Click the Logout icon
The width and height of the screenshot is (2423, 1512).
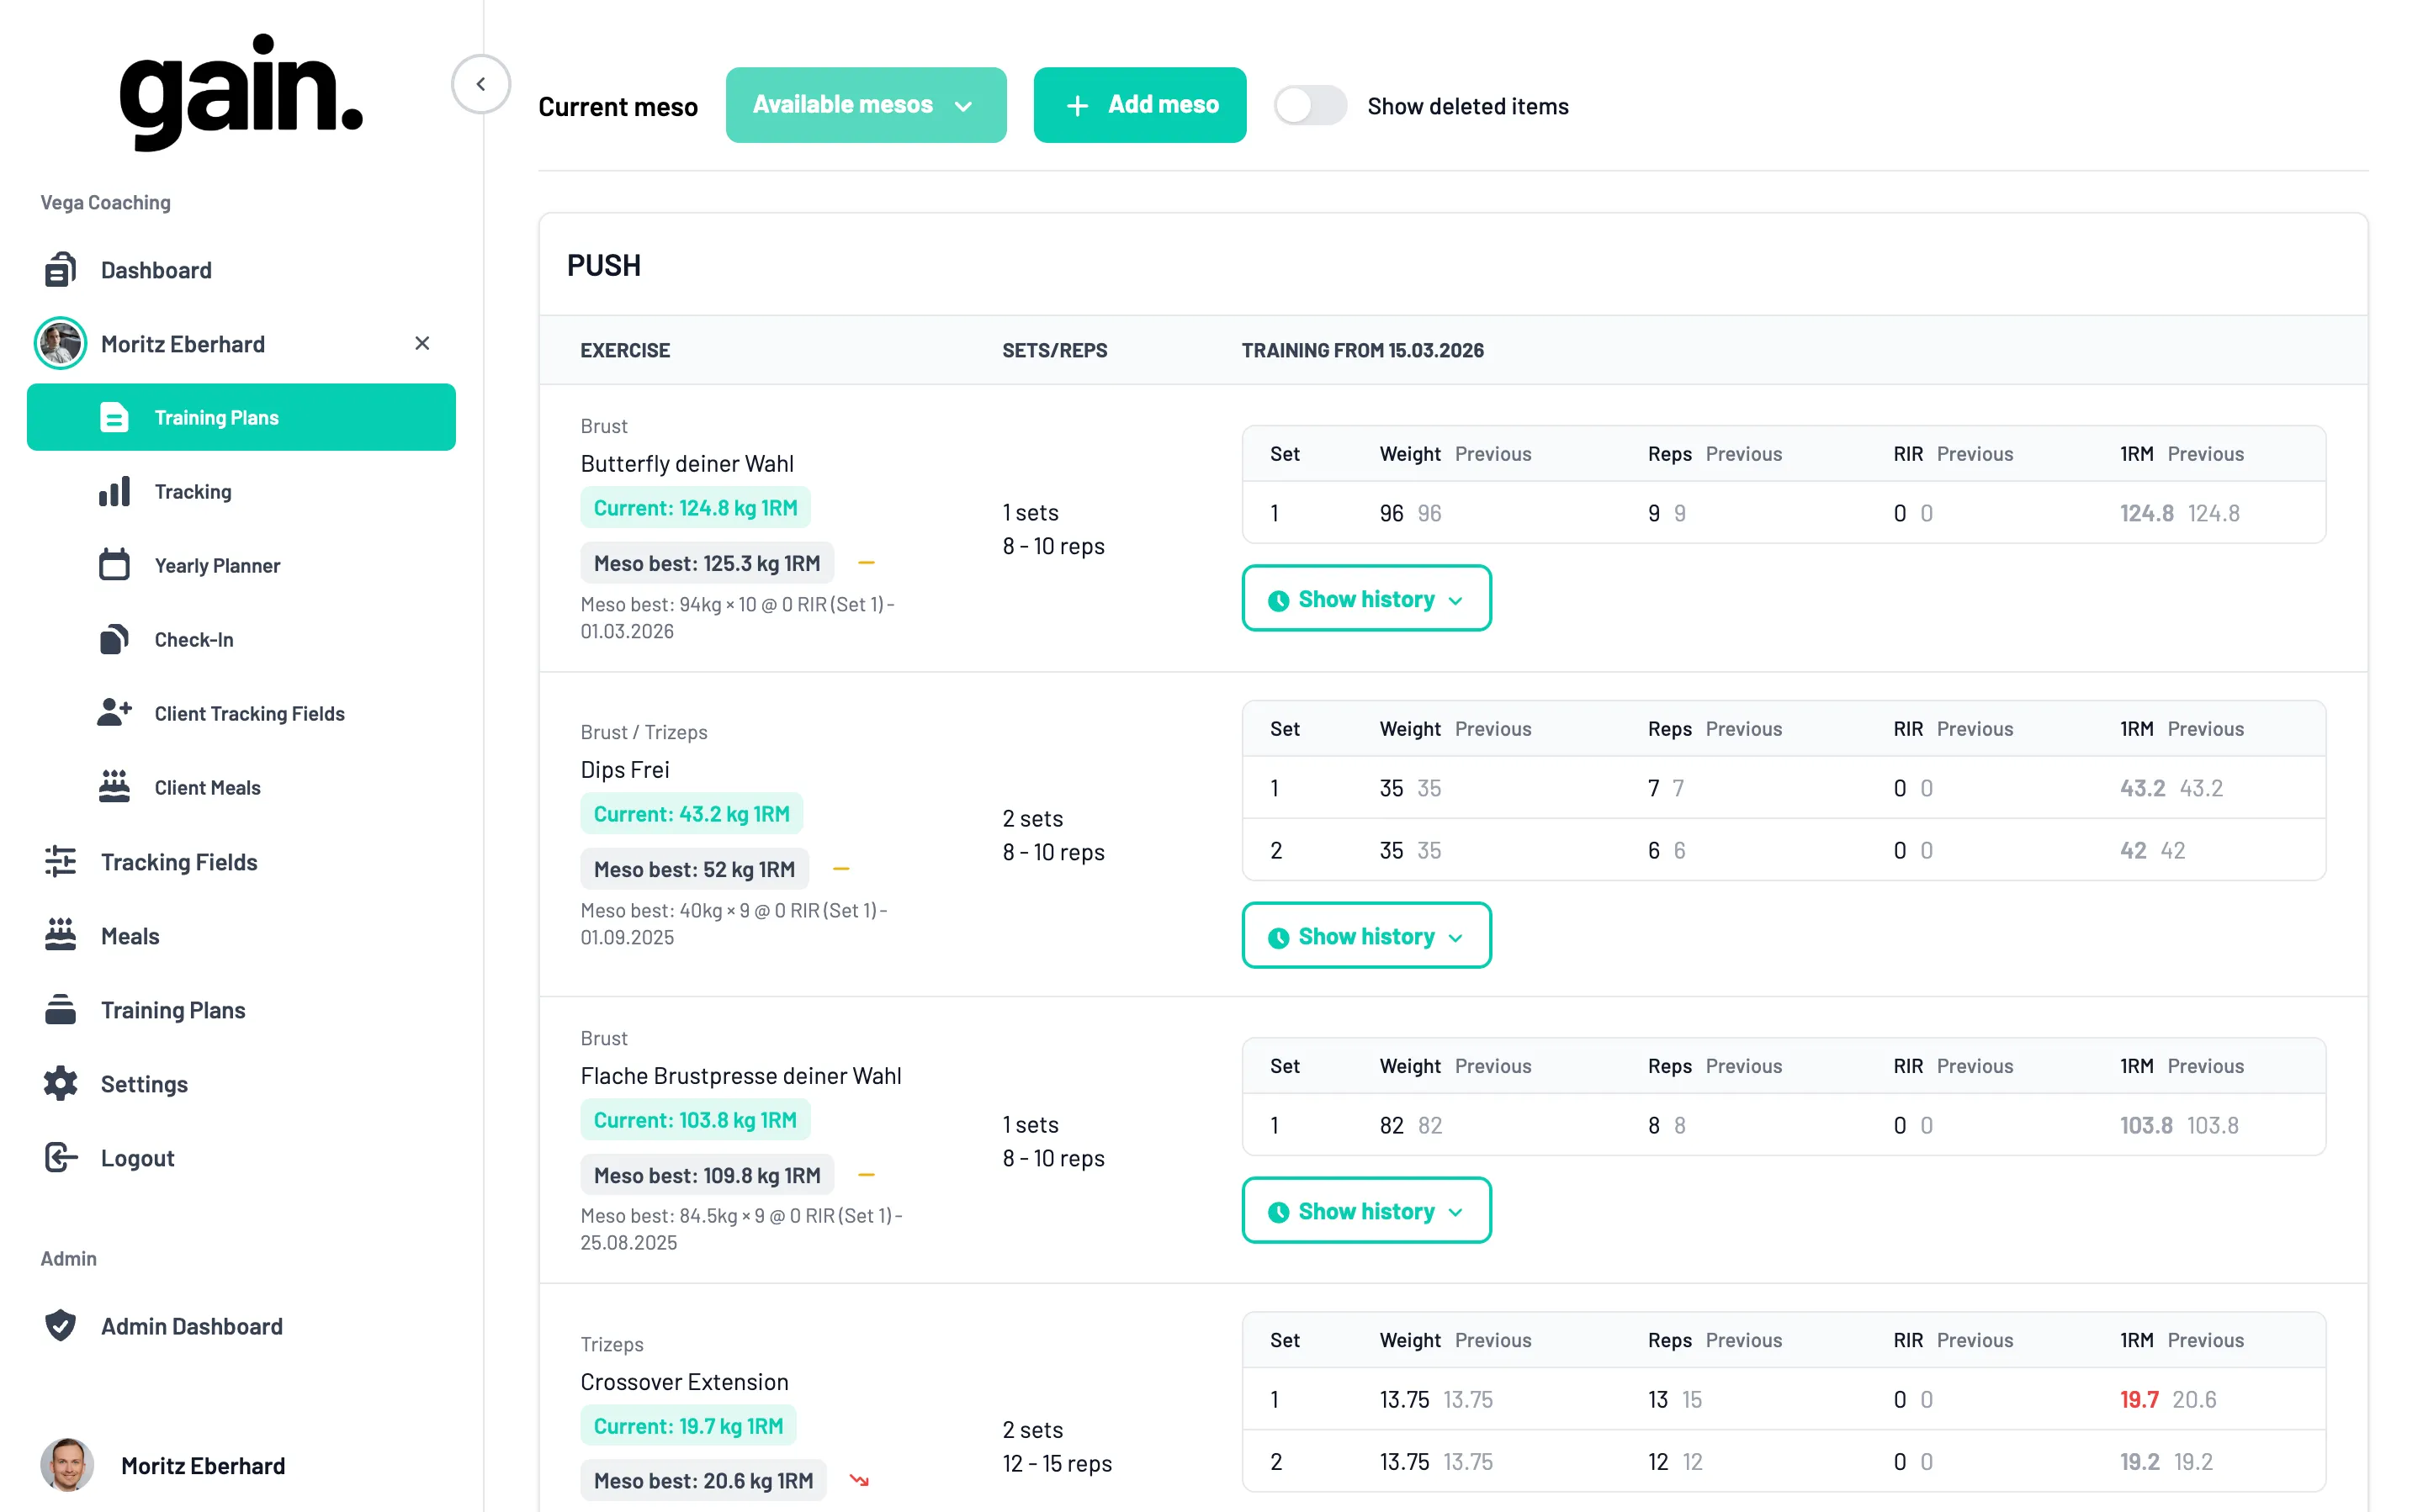[x=60, y=1157]
